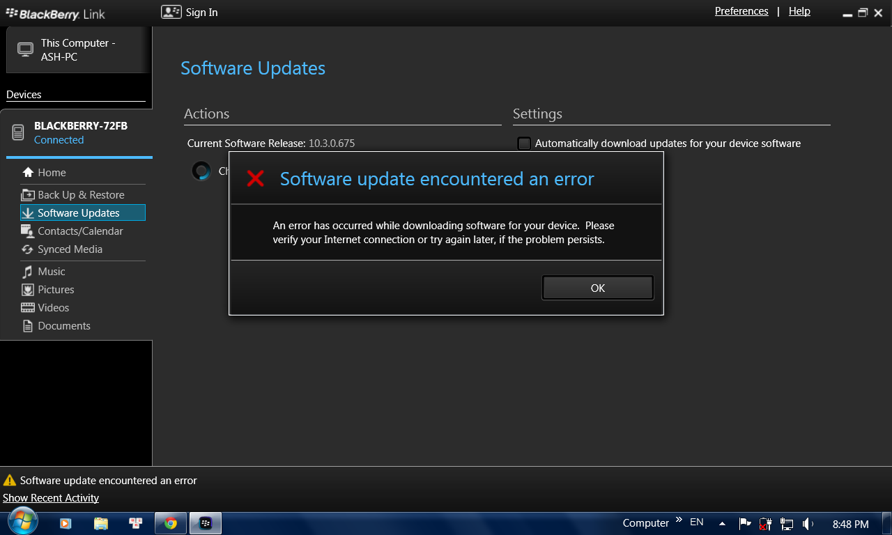Click the Documents page icon

[28, 326]
